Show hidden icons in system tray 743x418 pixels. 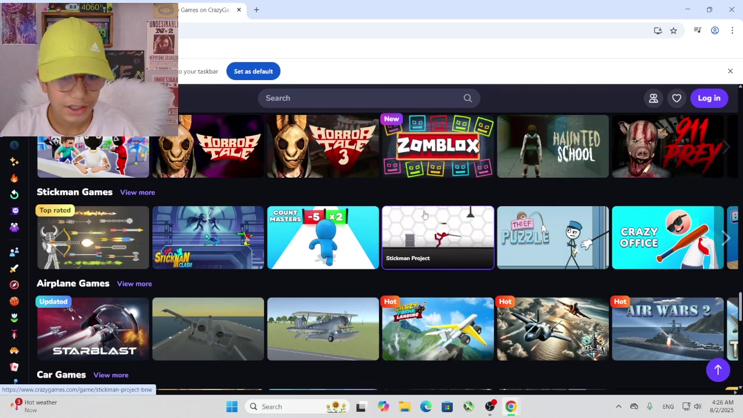(618, 406)
